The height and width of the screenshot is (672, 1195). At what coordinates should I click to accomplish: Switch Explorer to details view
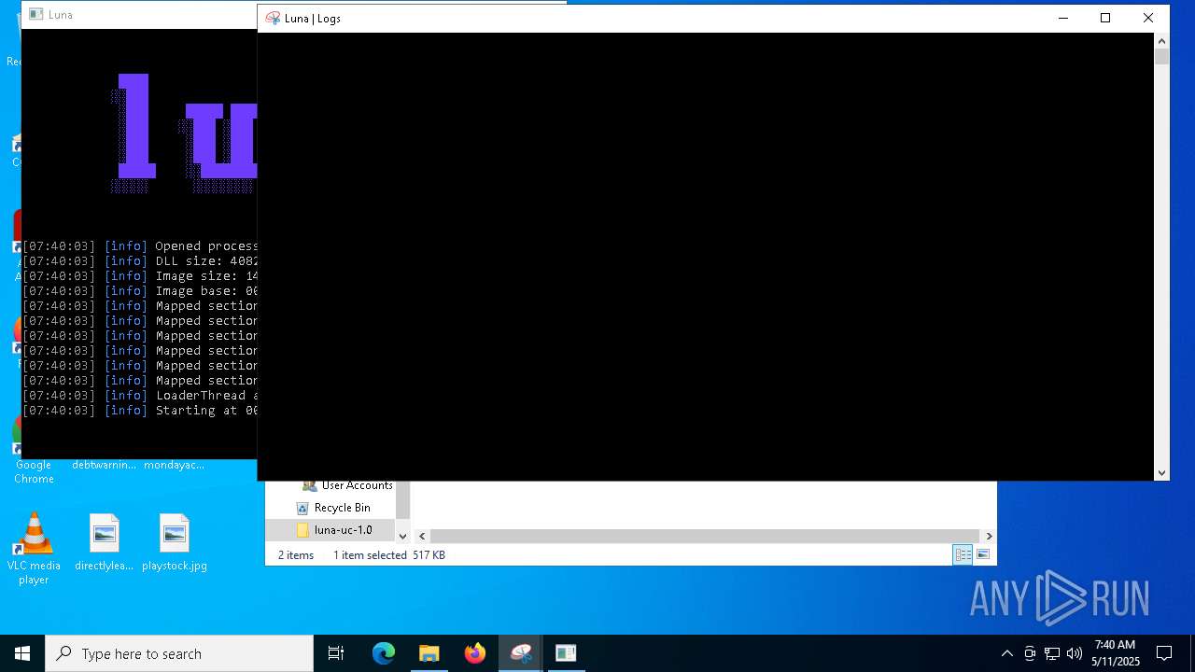[x=963, y=554]
